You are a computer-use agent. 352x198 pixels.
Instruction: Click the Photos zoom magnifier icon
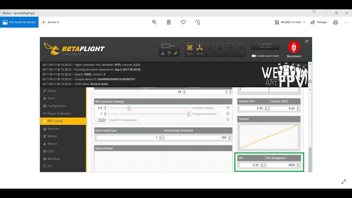(155, 22)
